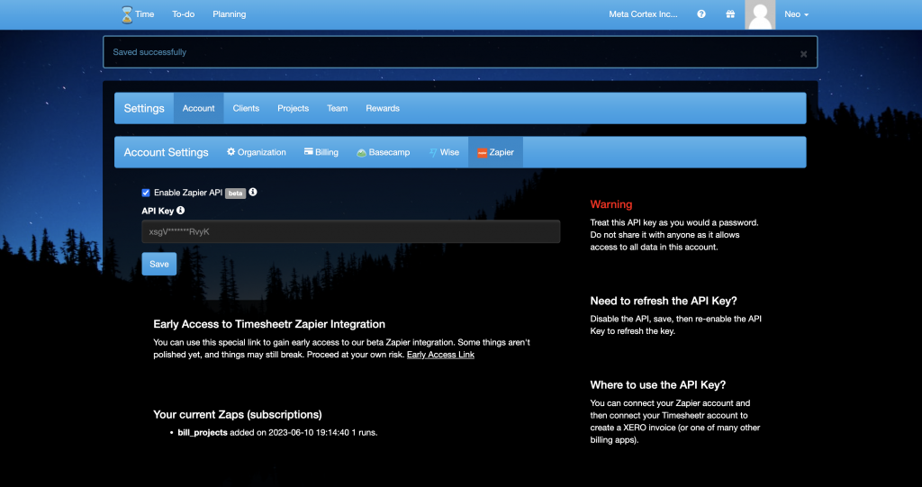
Task: Open the To-do page
Action: pyautogui.click(x=184, y=14)
